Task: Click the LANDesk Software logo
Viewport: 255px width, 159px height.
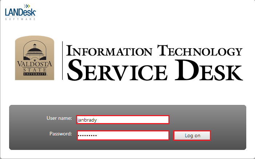Action: point(20,12)
